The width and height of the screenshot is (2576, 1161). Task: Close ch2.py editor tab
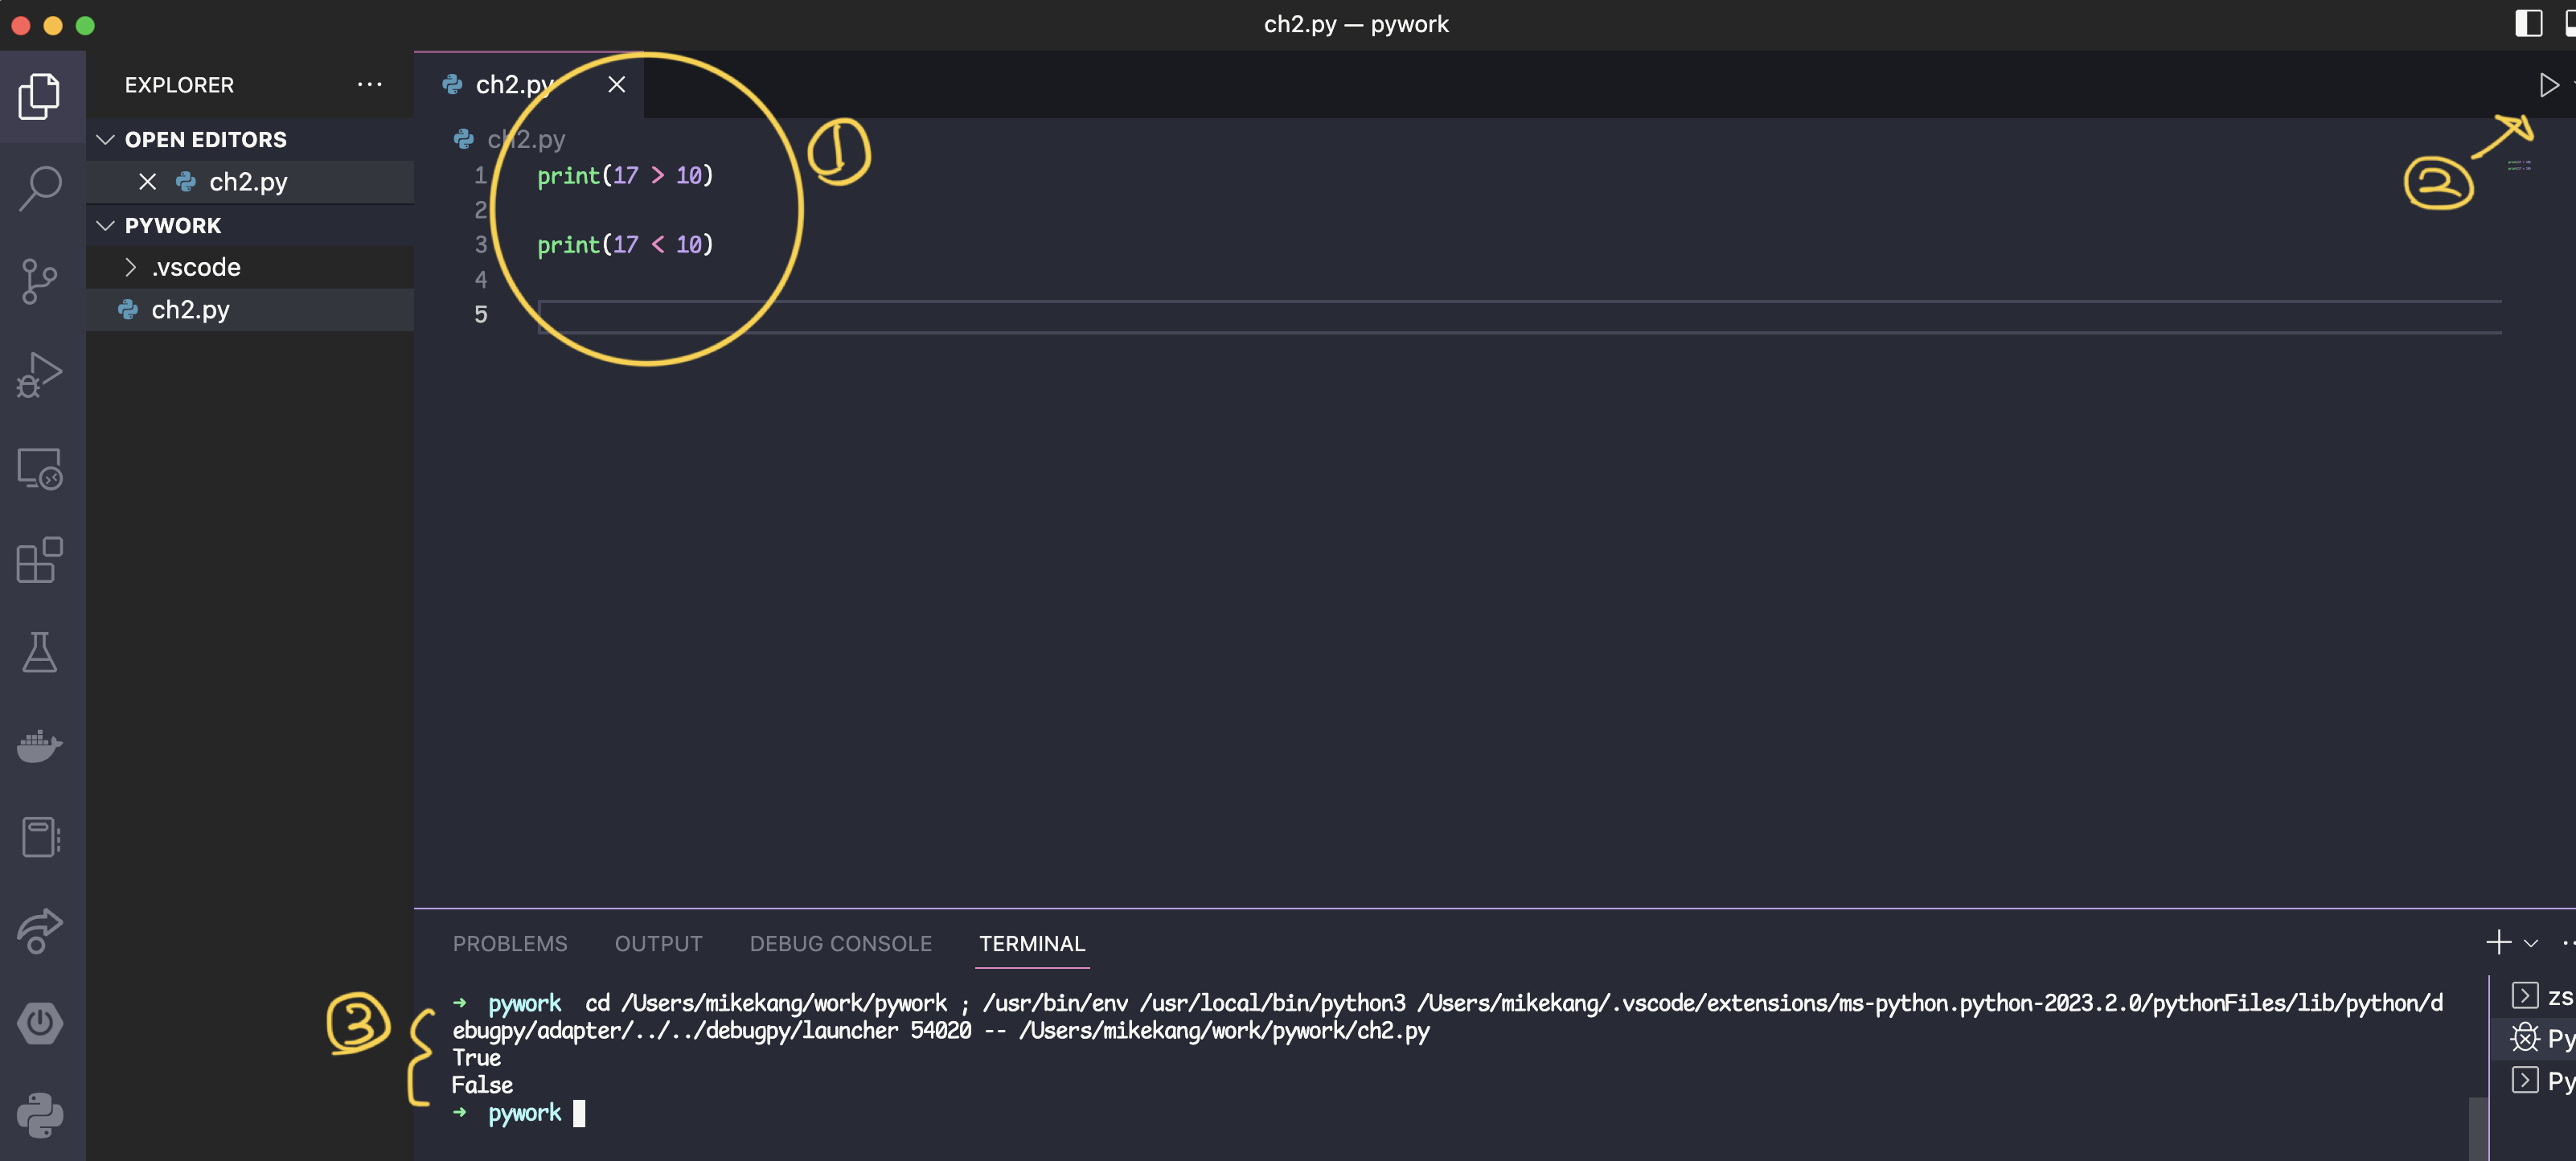click(617, 85)
